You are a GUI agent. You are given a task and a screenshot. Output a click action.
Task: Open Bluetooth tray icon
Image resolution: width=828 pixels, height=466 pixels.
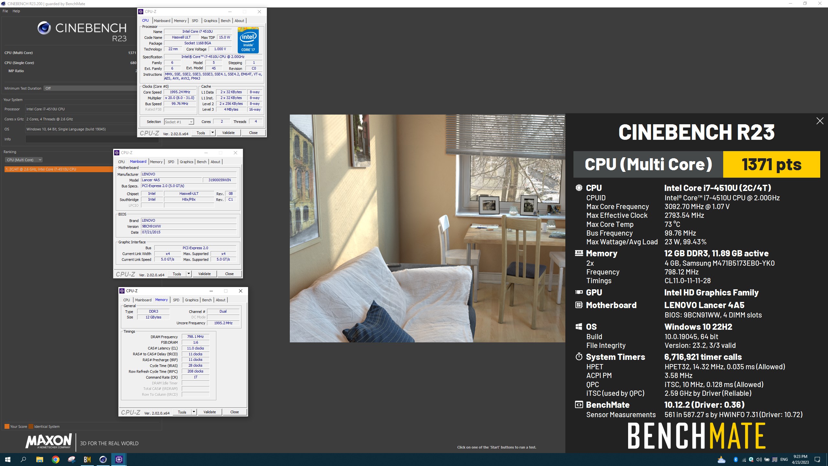click(735, 460)
